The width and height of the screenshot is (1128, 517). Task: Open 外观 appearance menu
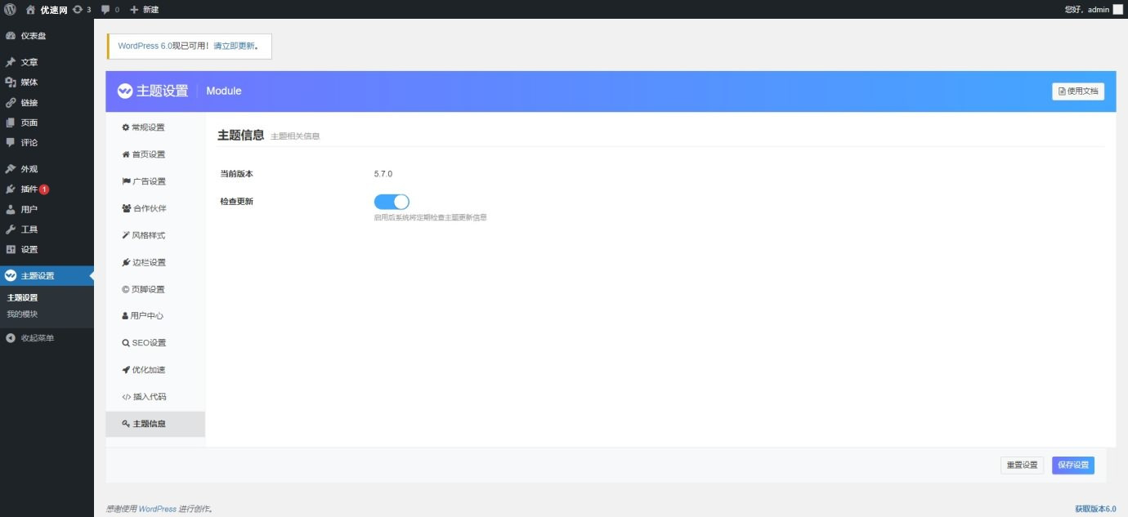(x=47, y=169)
